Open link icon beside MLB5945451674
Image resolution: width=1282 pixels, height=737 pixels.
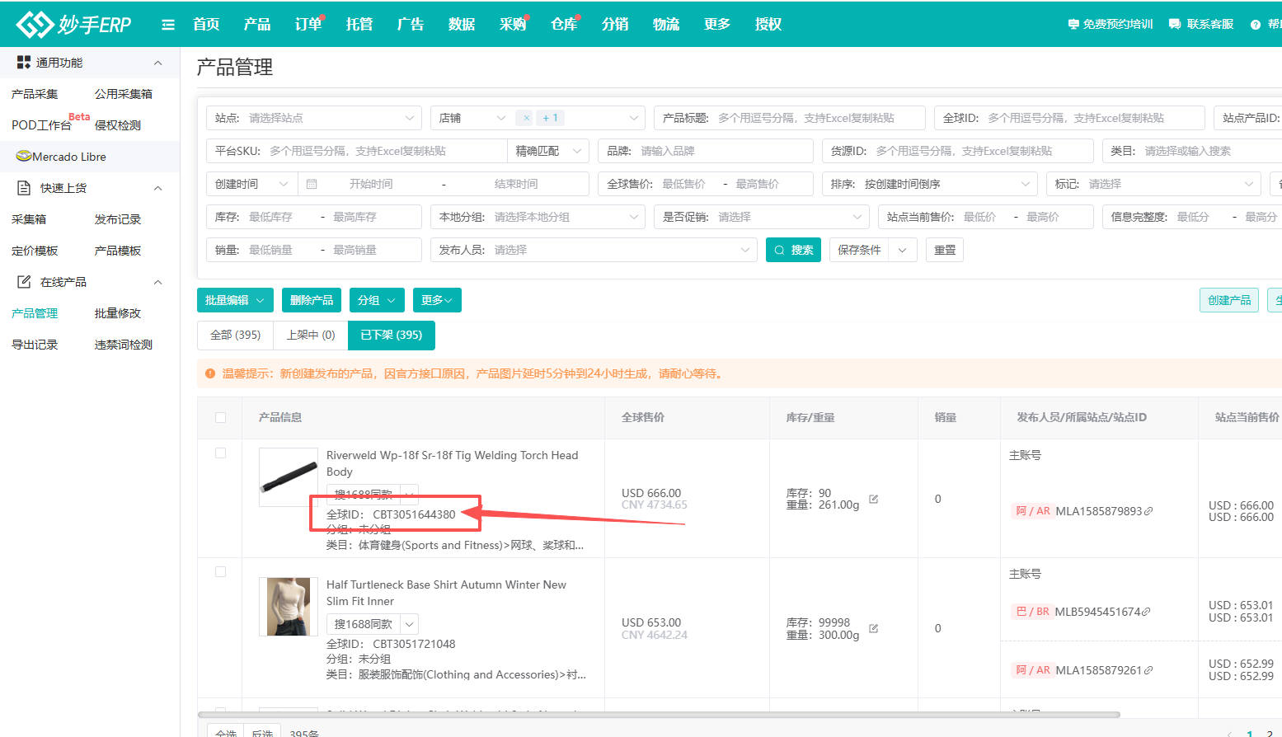pyautogui.click(x=1146, y=612)
